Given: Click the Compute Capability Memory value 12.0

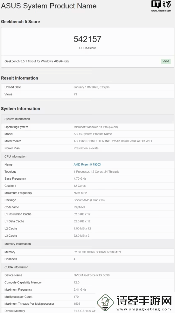Looking at the screenshot, I should (76, 282).
